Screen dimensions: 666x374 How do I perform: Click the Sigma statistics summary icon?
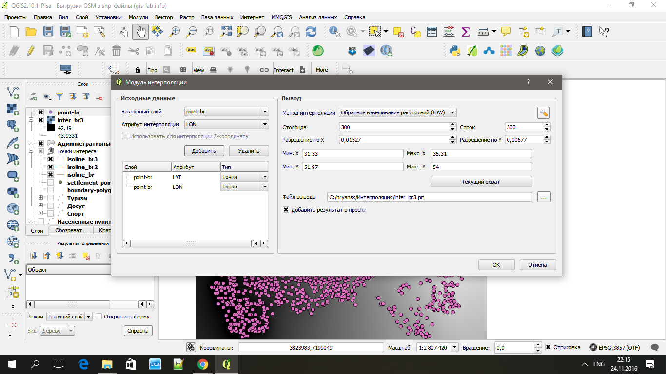(466, 32)
